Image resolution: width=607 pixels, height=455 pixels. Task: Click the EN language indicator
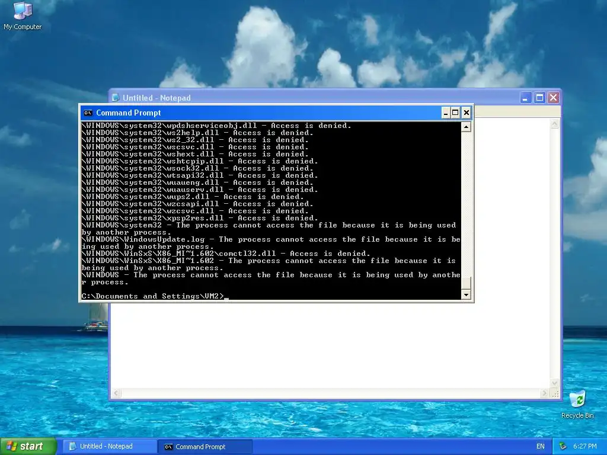click(x=541, y=447)
